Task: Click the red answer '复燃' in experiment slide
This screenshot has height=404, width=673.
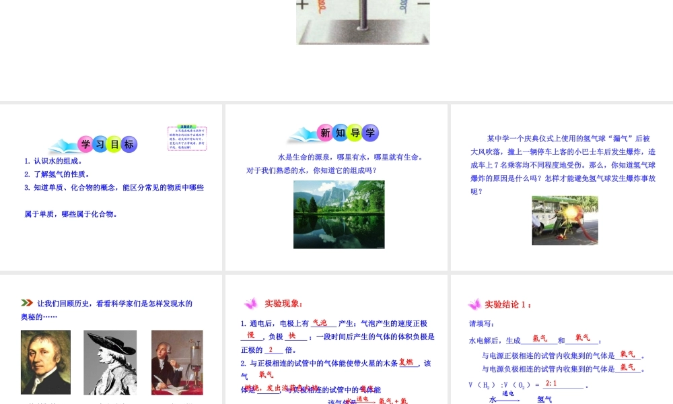Action: (406, 362)
